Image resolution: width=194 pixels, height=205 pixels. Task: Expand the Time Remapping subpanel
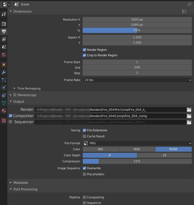[15, 88]
